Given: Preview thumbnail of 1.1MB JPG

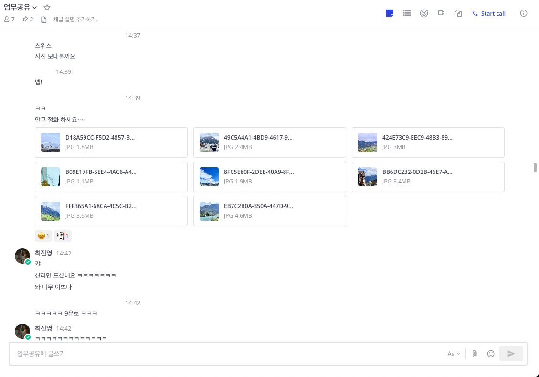Looking at the screenshot, I should (51, 177).
